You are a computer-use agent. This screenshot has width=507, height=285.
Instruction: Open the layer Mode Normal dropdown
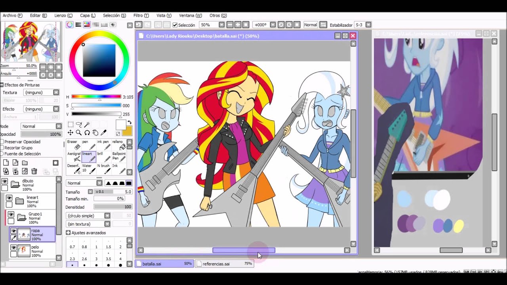click(x=41, y=126)
